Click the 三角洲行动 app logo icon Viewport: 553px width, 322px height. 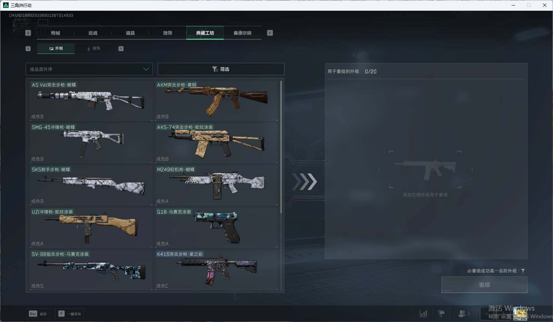tap(6, 5)
